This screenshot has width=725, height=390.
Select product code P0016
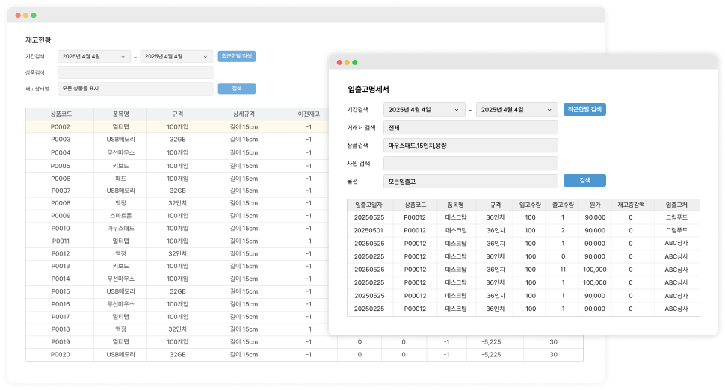61,304
